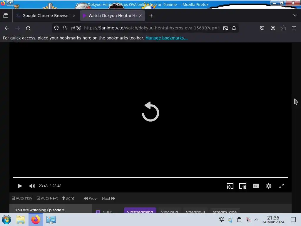Go to previous episode with Prev

coord(90,198)
